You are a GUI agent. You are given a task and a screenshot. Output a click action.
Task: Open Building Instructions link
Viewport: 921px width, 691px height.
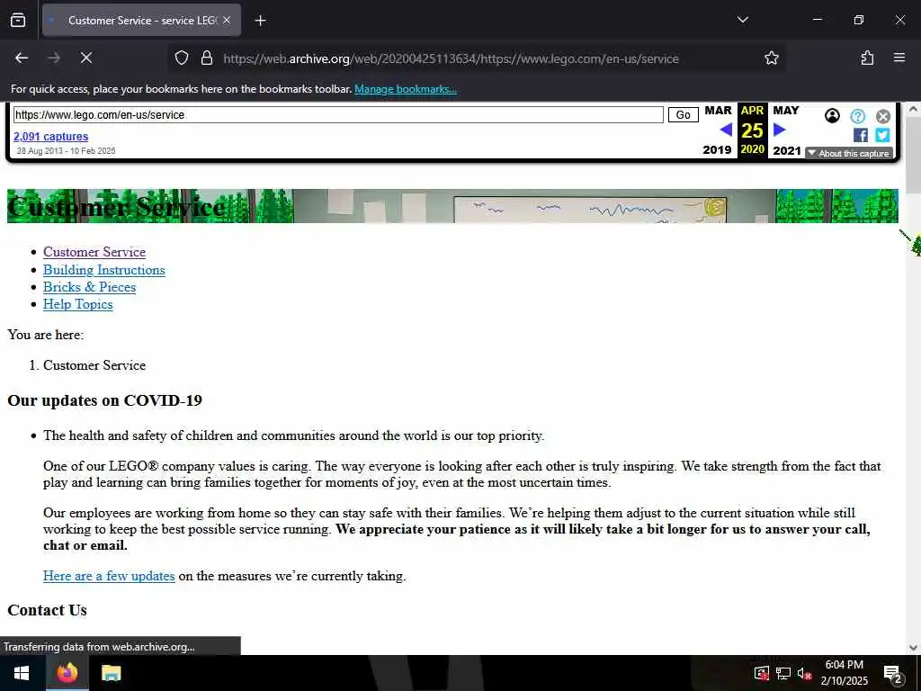pyautogui.click(x=104, y=270)
